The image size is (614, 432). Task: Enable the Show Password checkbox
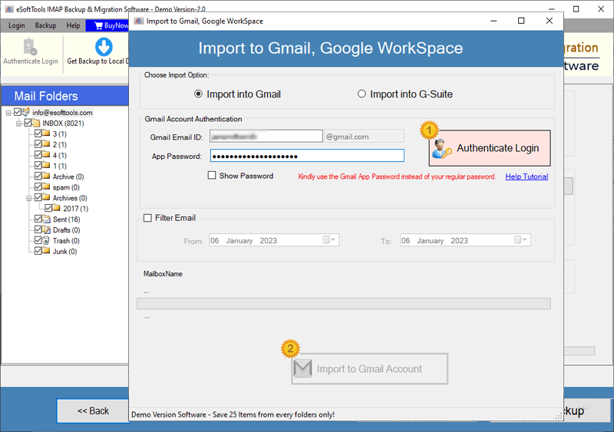tap(212, 176)
